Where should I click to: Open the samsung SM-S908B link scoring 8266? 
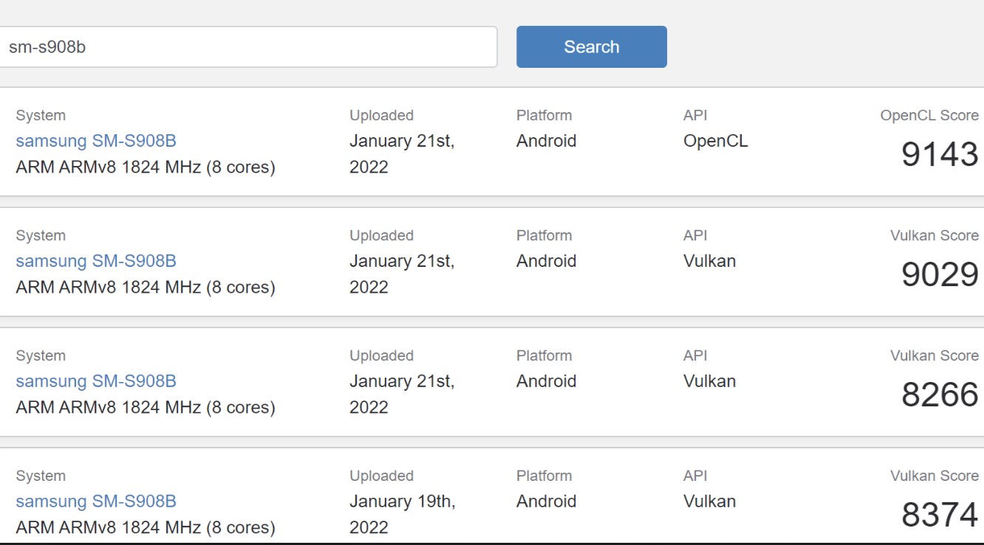(96, 381)
